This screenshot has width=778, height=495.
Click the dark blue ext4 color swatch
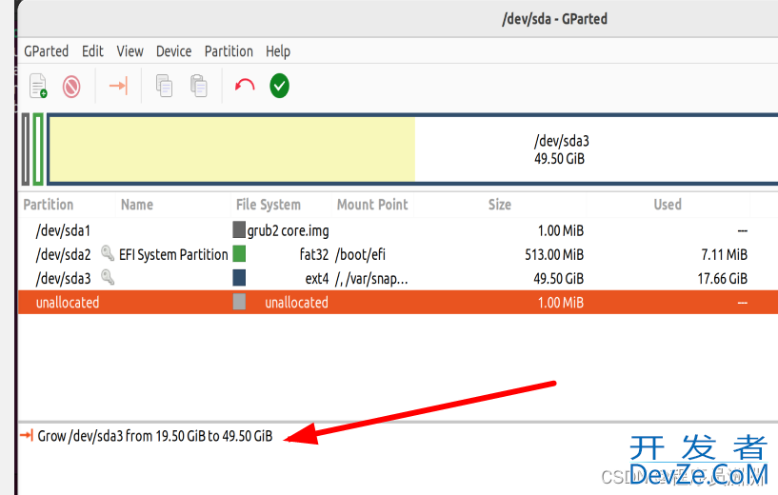click(x=239, y=277)
